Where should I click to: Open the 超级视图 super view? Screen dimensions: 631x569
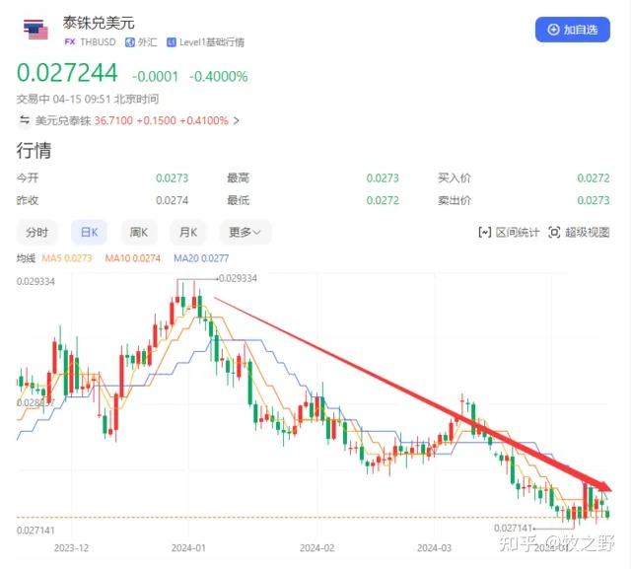pyautogui.click(x=579, y=232)
